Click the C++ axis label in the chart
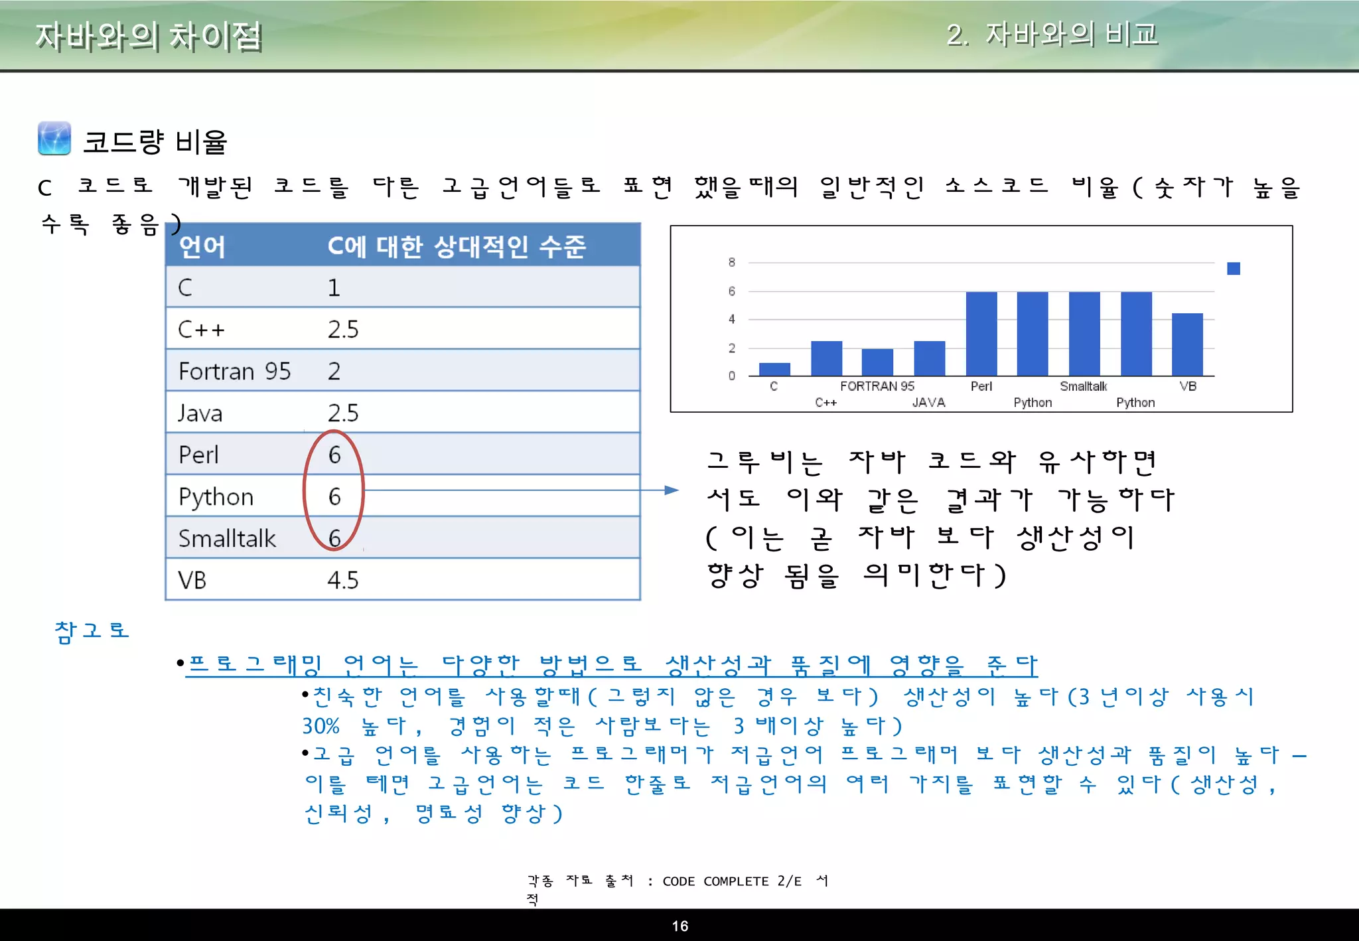This screenshot has width=1359, height=941. coord(826,402)
